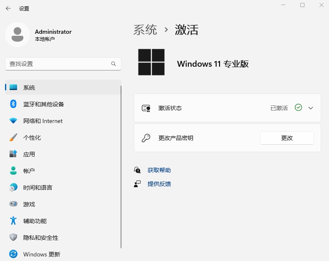
Task: Click the paintbrush icon for 个性化
Action: click(13, 138)
